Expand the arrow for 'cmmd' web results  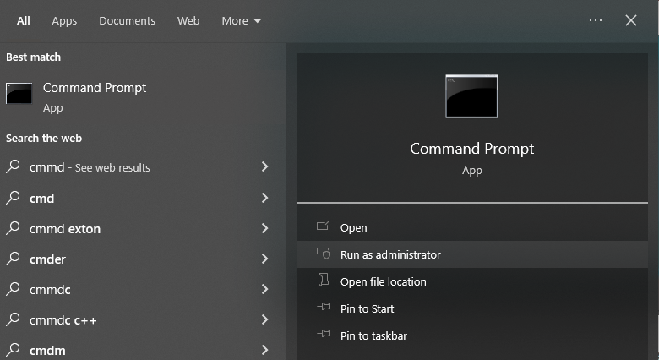click(x=264, y=167)
